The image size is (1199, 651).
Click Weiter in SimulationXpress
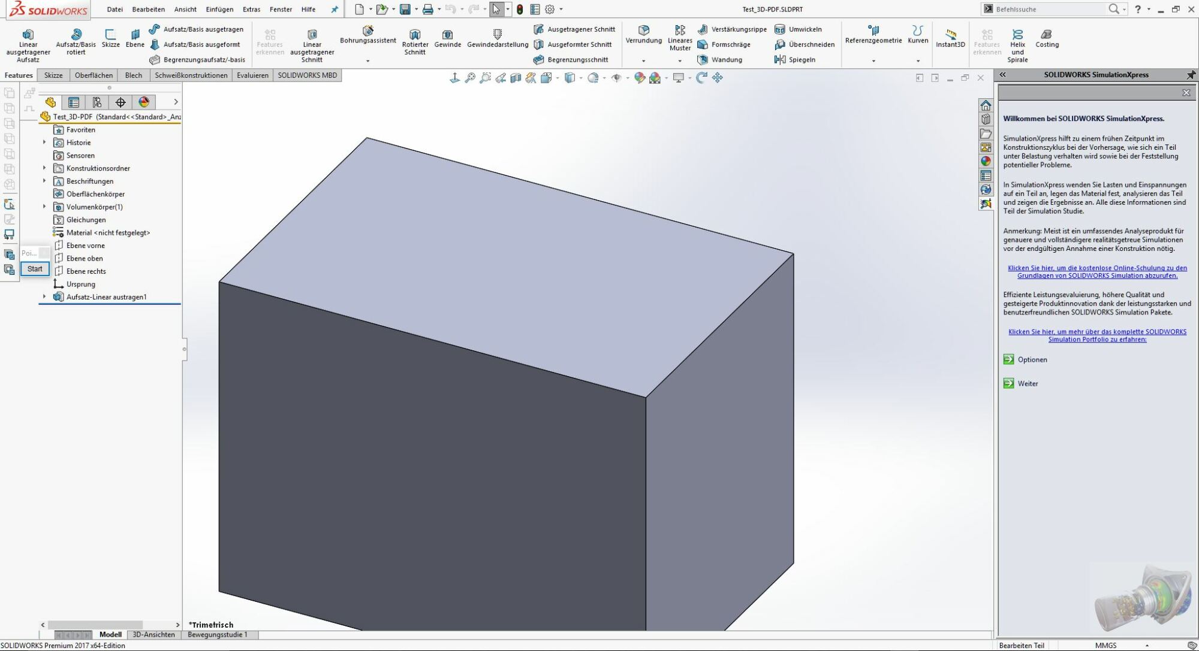click(1021, 384)
